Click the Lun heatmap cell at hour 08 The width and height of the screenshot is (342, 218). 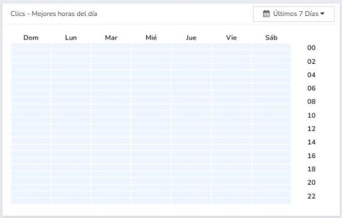click(x=71, y=101)
